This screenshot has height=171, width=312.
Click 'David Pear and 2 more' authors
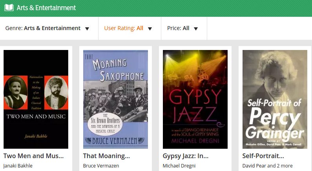pos(267,166)
